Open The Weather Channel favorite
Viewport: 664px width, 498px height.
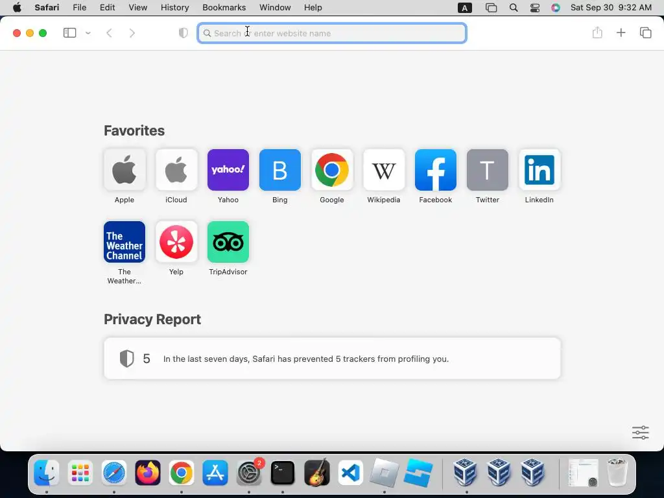point(124,242)
